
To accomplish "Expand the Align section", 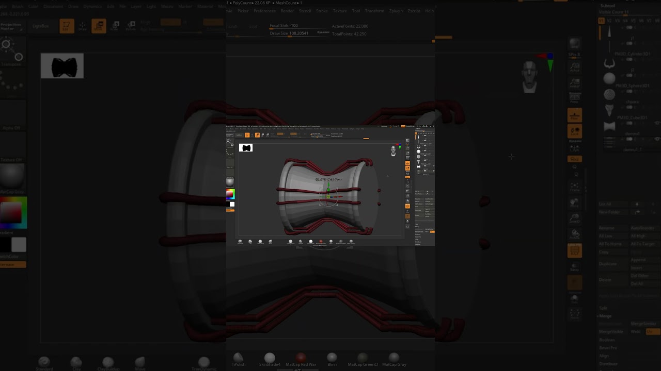I will [x=604, y=356].
